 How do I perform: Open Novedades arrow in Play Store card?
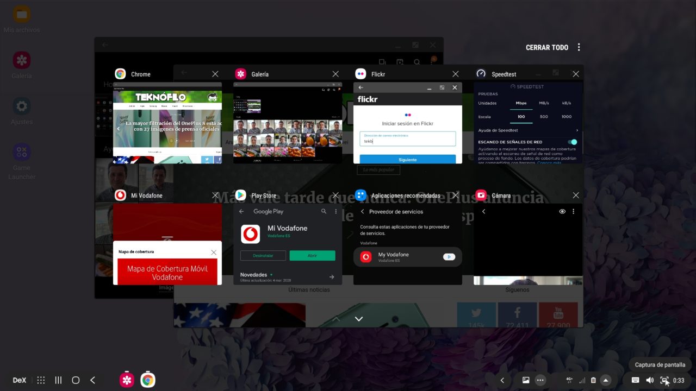[332, 277]
